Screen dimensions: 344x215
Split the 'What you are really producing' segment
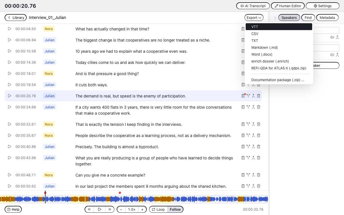tap(248, 158)
